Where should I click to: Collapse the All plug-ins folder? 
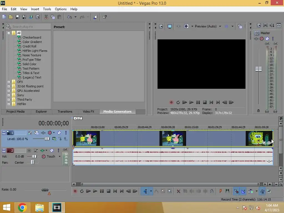9,33
